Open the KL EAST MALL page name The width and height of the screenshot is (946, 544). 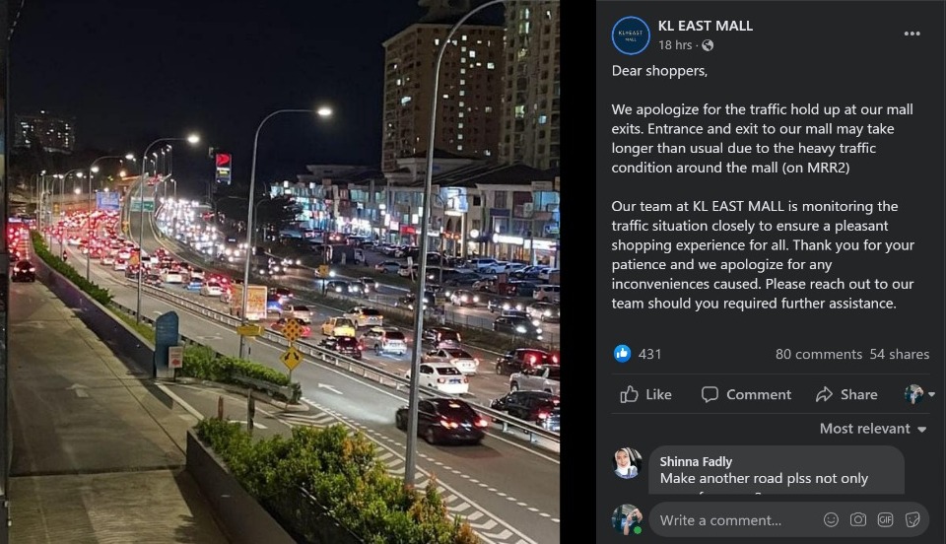(706, 26)
